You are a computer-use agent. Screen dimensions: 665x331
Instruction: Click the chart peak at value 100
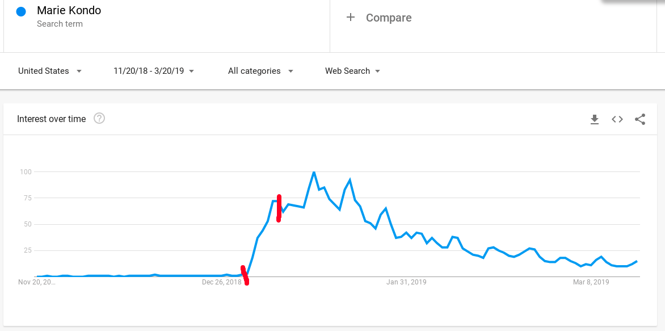(313, 172)
